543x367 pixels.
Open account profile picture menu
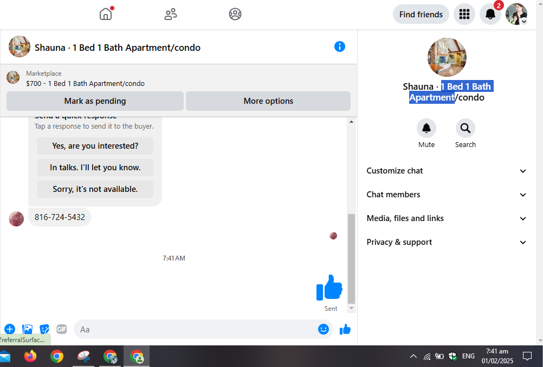(516, 14)
